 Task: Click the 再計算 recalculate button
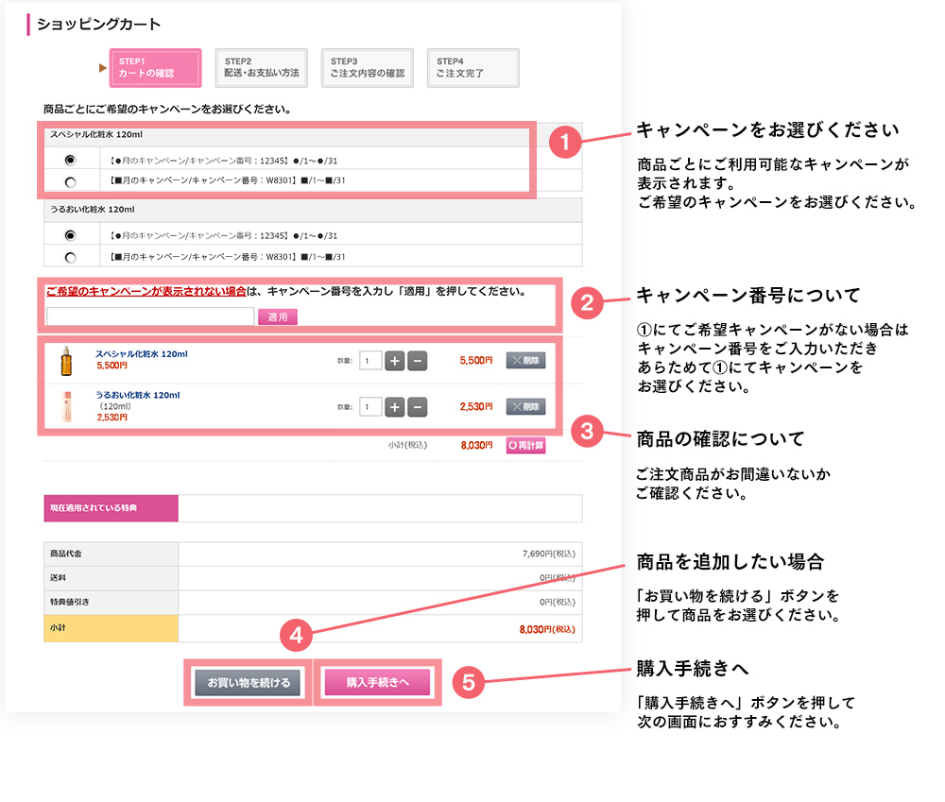tap(525, 446)
